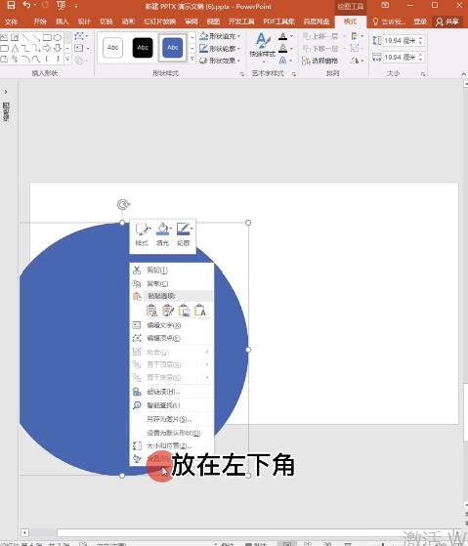Expand the shape styles gallery More arrow

click(x=192, y=60)
